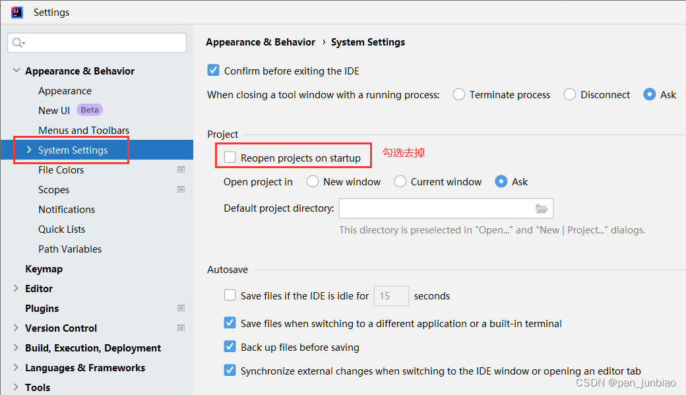686x395 pixels.
Task: Enable Reopen projects on startup checkbox
Action: pyautogui.click(x=230, y=158)
